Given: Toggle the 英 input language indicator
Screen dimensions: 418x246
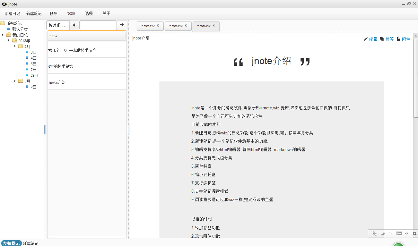Looking at the screenshot, I should click(x=374, y=233).
